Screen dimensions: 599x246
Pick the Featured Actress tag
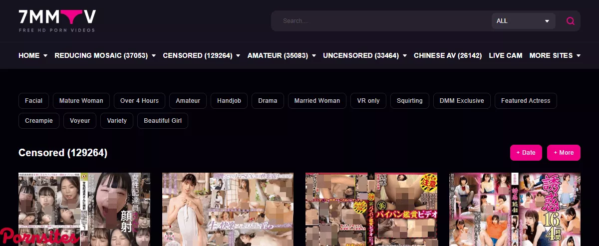pyautogui.click(x=525, y=101)
